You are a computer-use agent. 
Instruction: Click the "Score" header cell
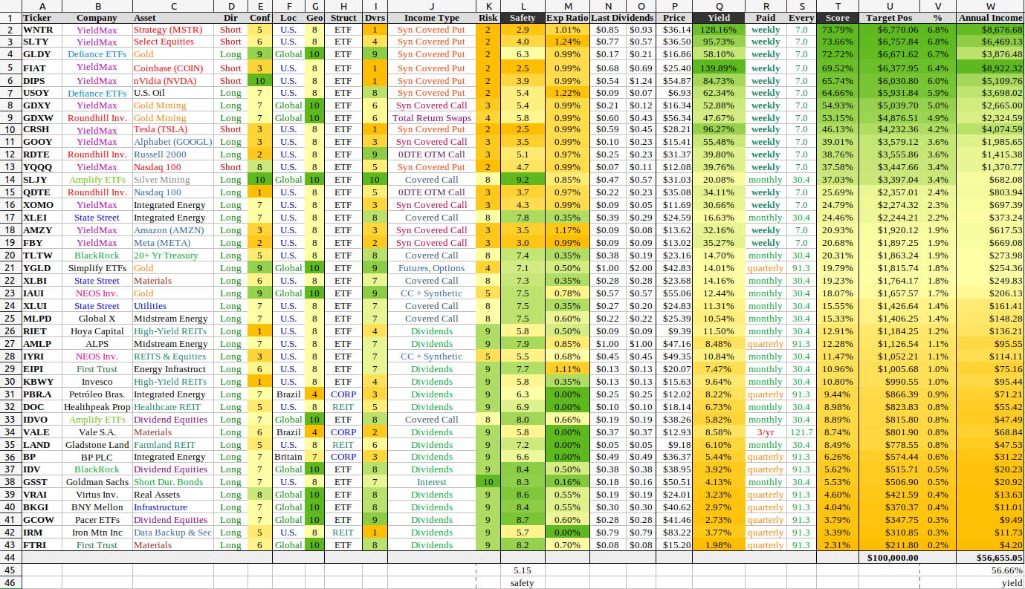tap(838, 17)
